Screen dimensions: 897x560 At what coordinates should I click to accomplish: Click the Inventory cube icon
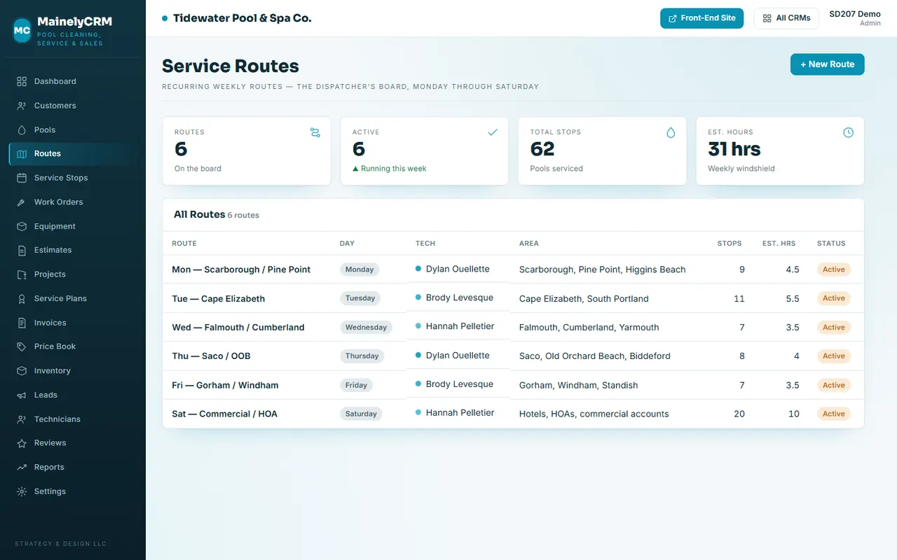click(x=22, y=371)
